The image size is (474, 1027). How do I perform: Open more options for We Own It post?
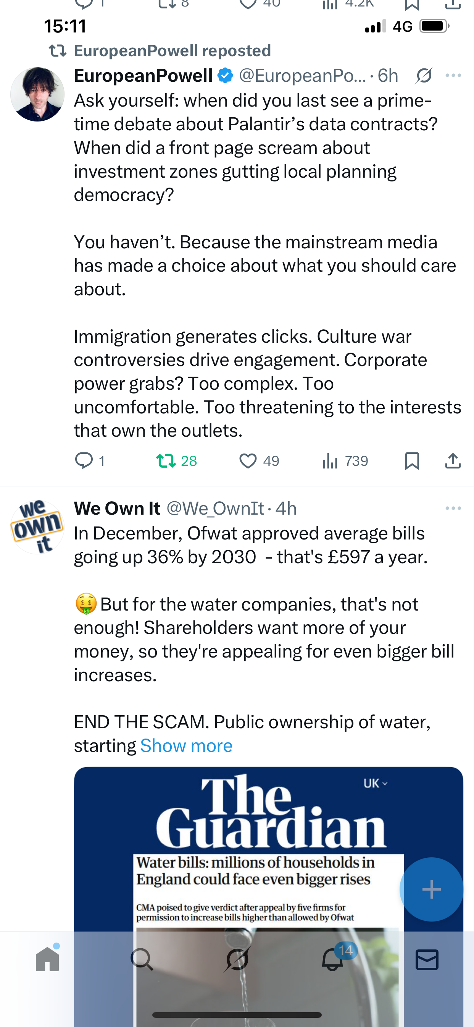[453, 508]
